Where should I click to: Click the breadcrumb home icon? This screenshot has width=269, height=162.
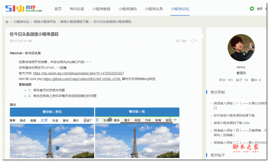[x=7, y=22]
